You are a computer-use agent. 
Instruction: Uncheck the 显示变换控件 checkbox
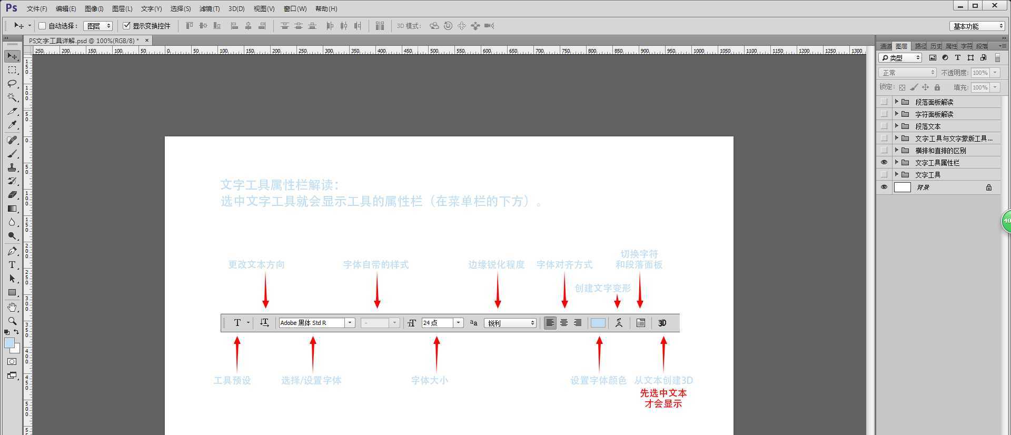pyautogui.click(x=126, y=26)
